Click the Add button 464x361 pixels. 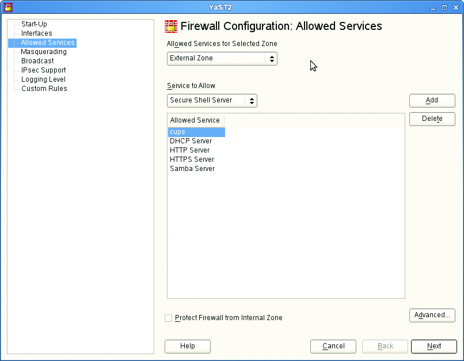coord(432,101)
